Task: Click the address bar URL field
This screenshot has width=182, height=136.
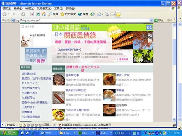Action: point(81,20)
